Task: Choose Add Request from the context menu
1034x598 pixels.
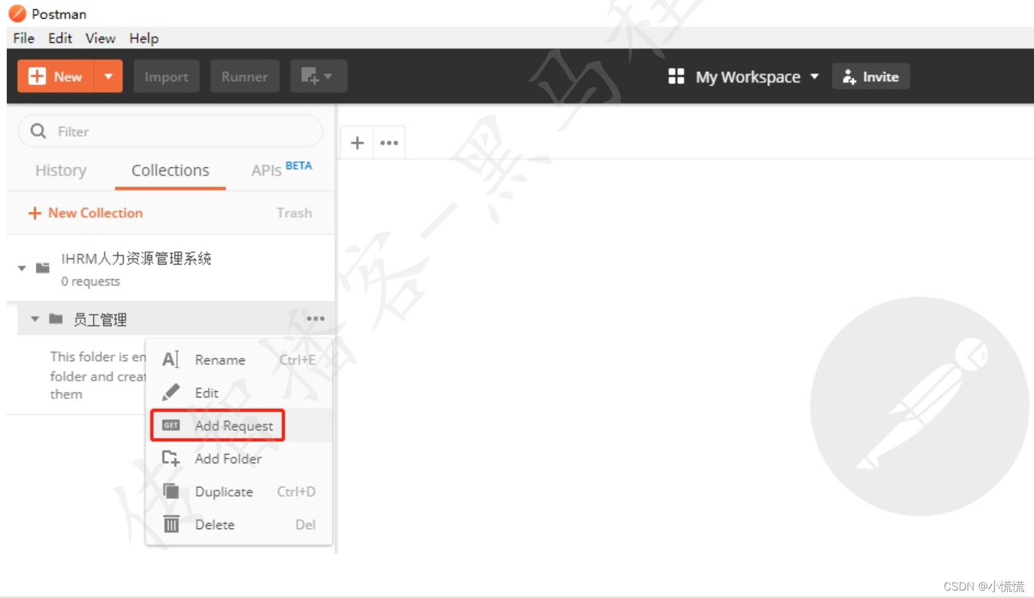Action: click(239, 426)
